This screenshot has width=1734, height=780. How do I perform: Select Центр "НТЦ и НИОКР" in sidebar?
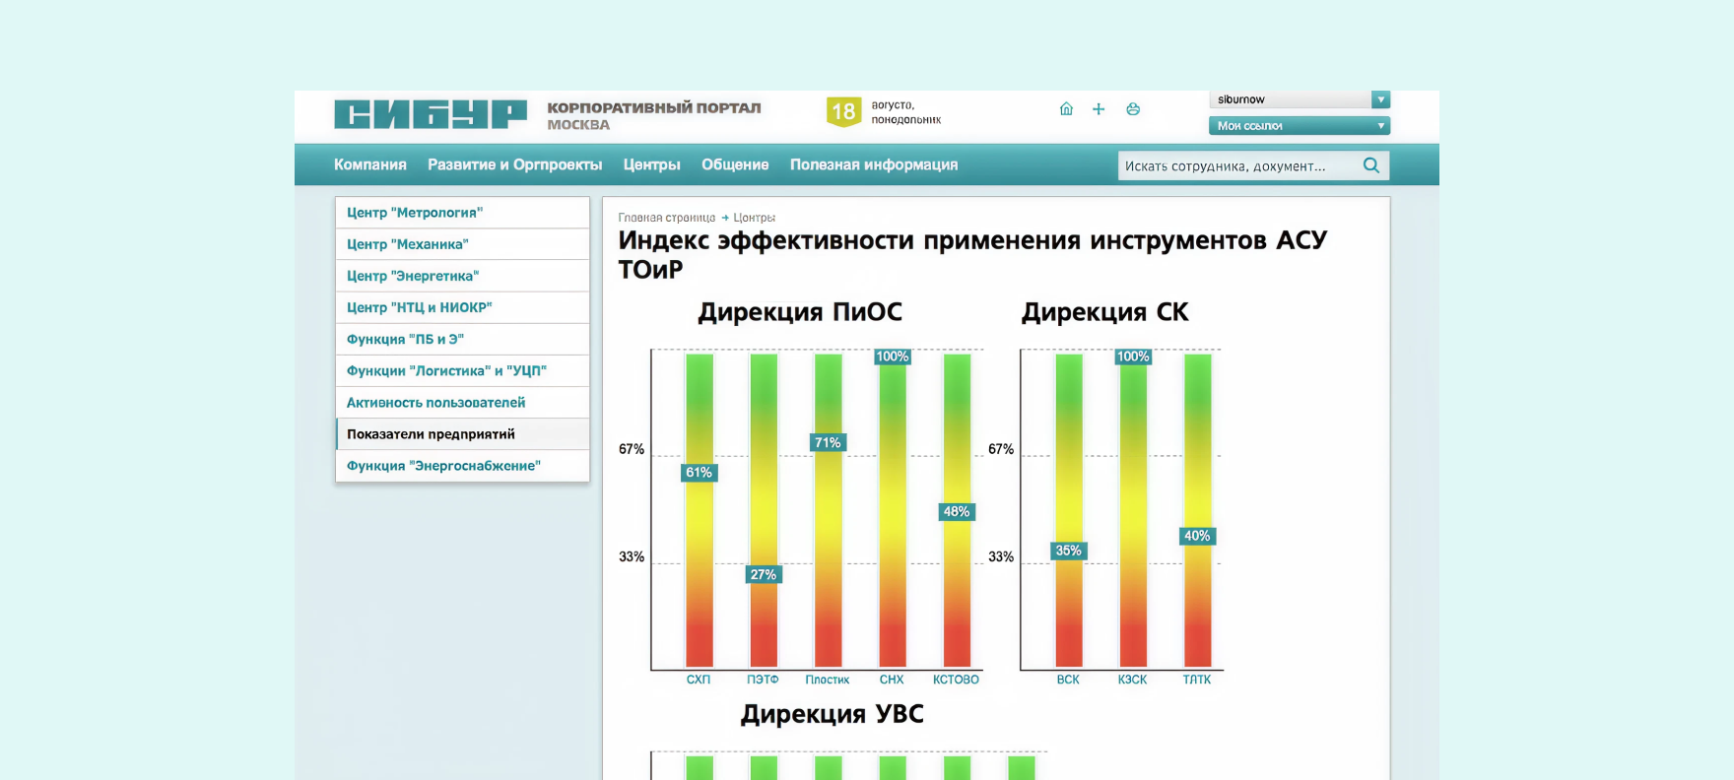click(462, 307)
